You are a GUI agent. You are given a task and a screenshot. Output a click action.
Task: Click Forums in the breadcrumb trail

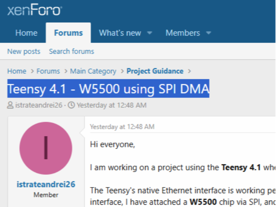coord(48,71)
